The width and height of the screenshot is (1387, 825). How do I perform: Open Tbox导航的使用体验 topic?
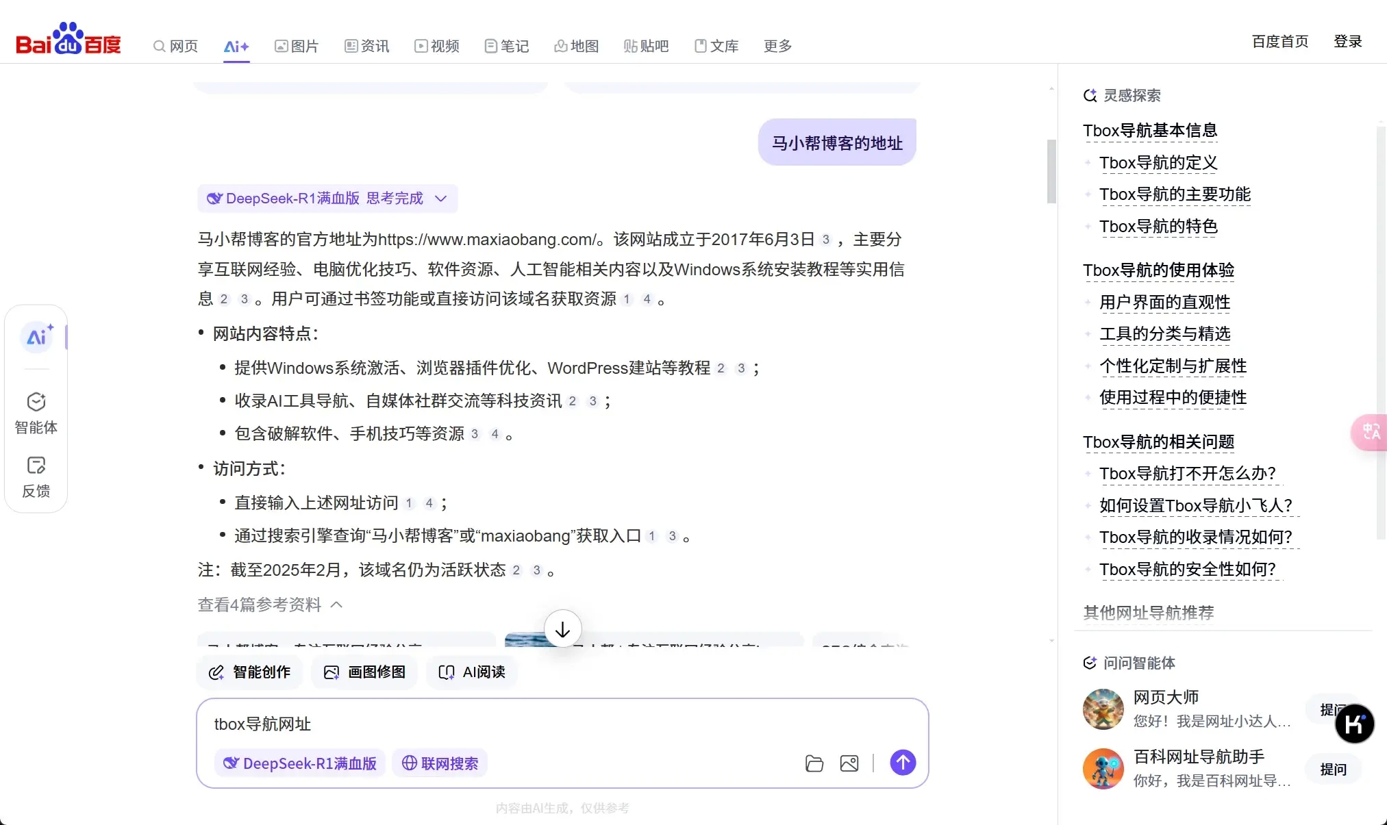tap(1158, 270)
